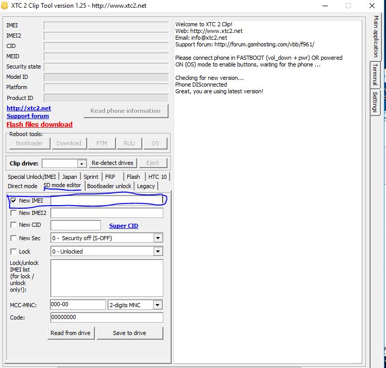Click the Code input field

click(107, 317)
